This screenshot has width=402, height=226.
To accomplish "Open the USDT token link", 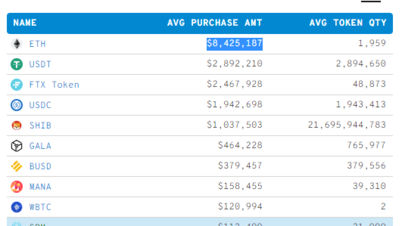I will (40, 64).
